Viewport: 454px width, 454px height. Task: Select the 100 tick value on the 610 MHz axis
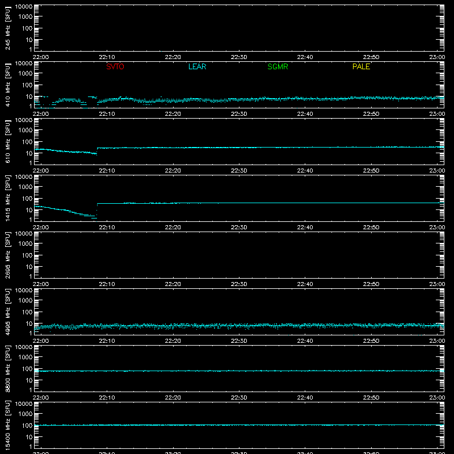tap(27, 142)
